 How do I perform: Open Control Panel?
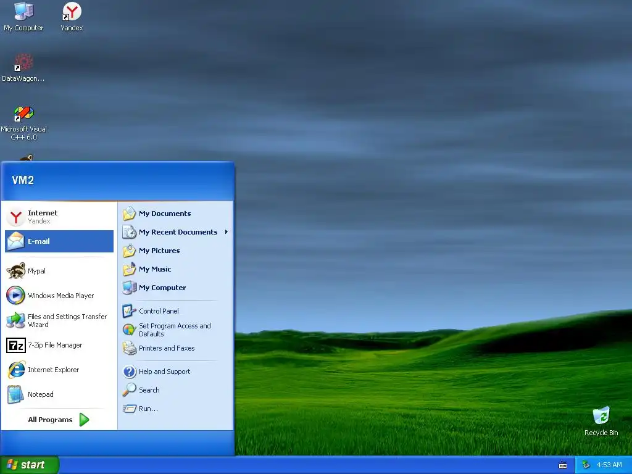[x=175, y=311]
